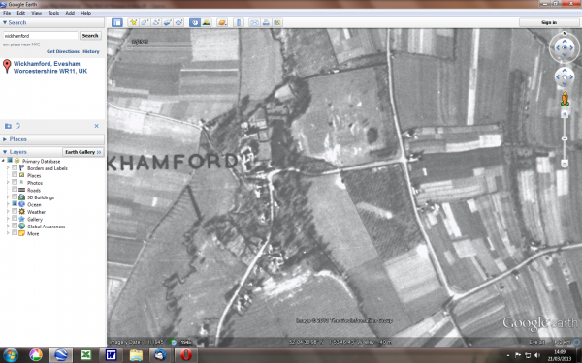
Task: Collapse the Search panel
Action: pos(5,22)
